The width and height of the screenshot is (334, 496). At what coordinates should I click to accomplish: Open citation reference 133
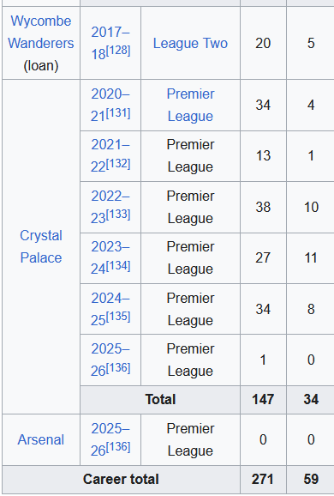click(118, 215)
